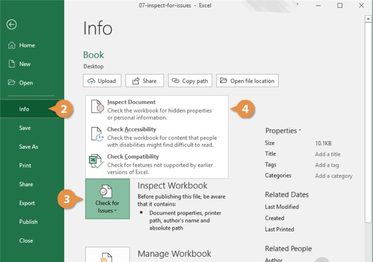Click Home label in sidebar
Image resolution: width=373 pixels, height=262 pixels.
point(27,45)
